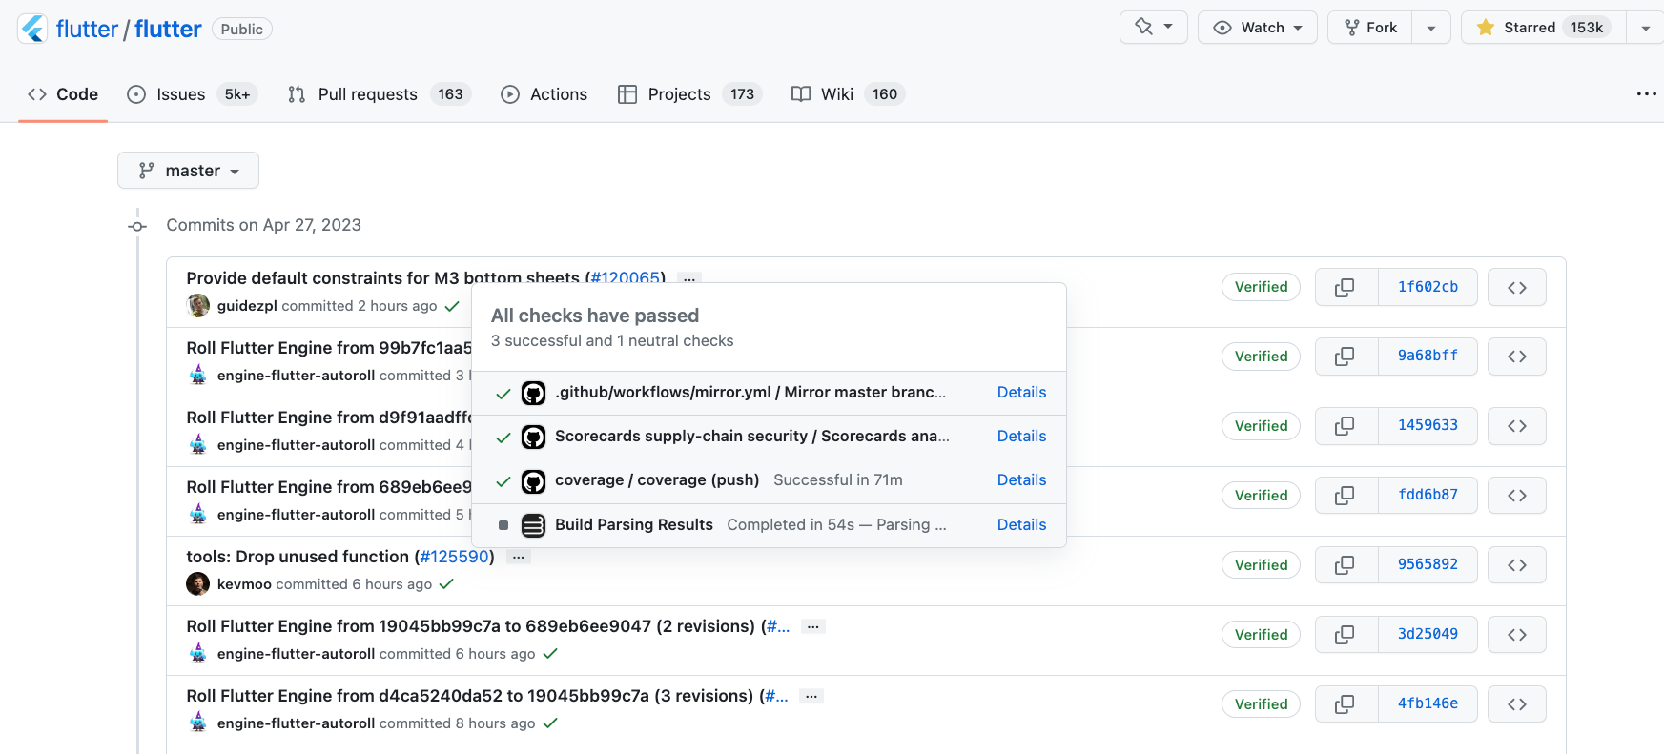Switch to the Code tab

click(x=63, y=94)
